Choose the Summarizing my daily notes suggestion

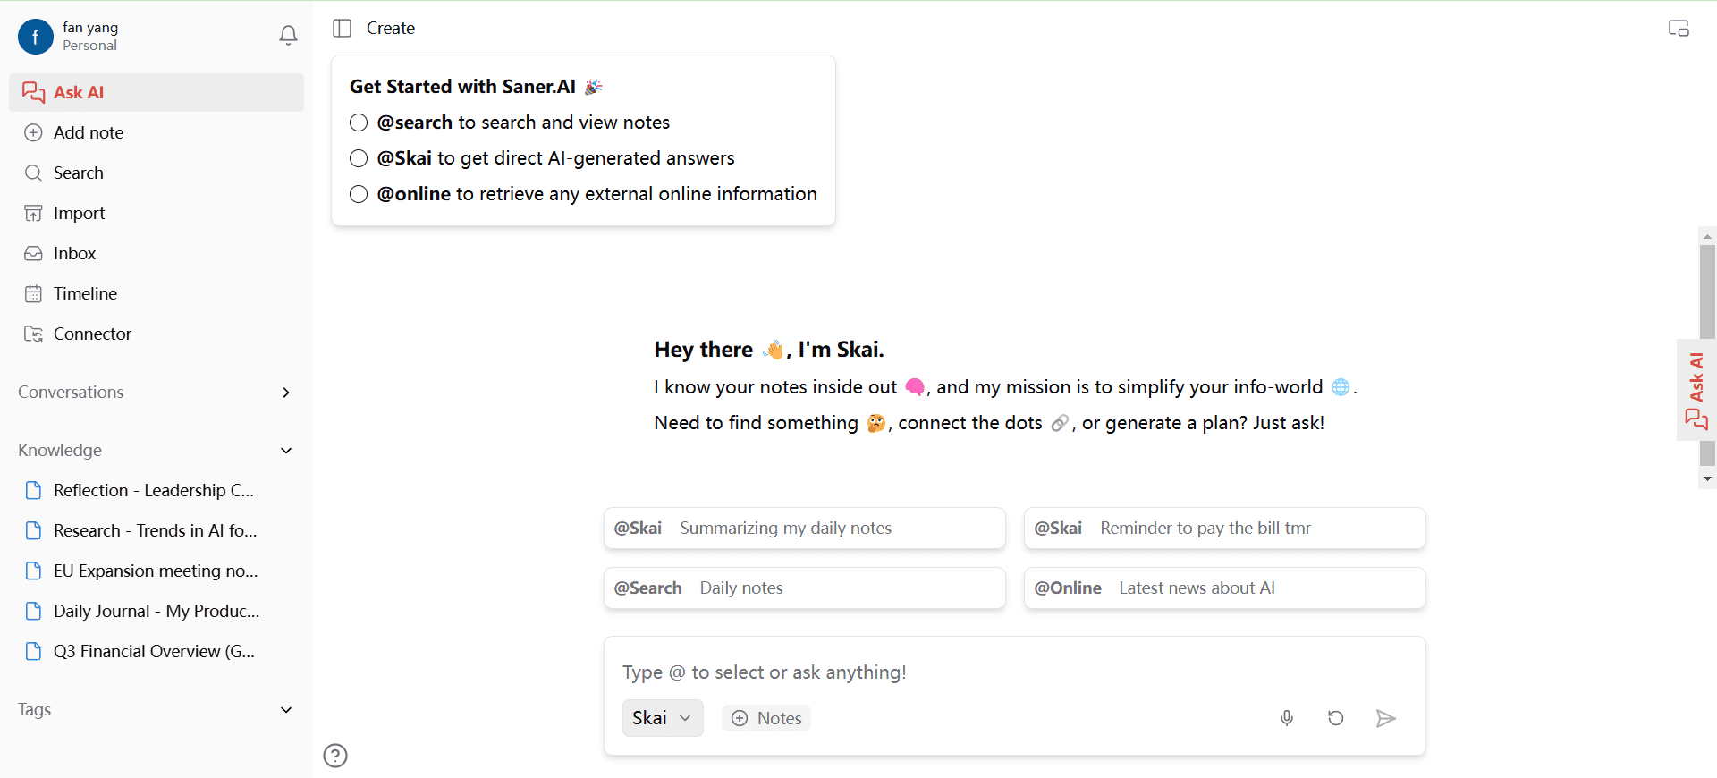pos(805,529)
